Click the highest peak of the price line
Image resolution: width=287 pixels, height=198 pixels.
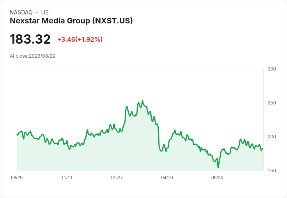point(143,101)
